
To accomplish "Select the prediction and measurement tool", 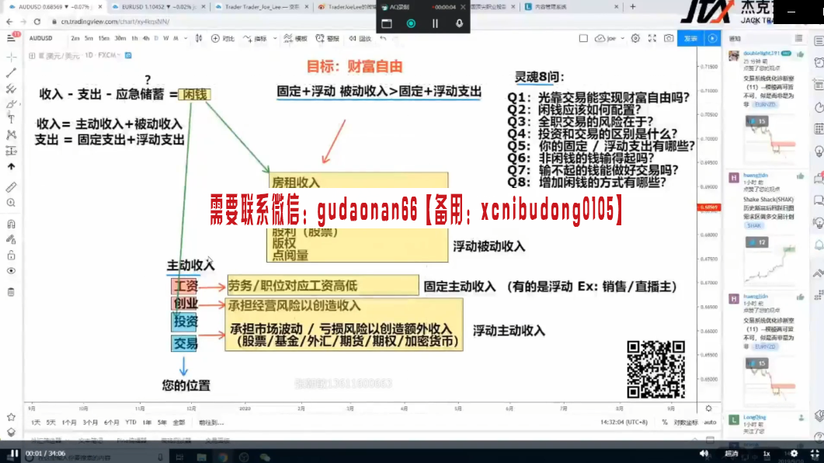I will [x=12, y=151].
